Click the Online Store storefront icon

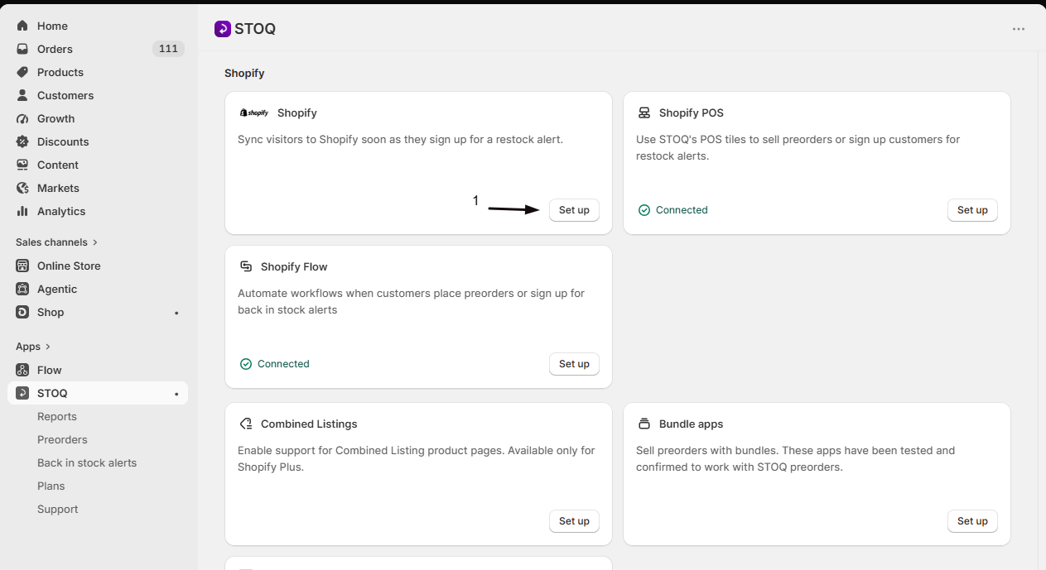tap(22, 266)
